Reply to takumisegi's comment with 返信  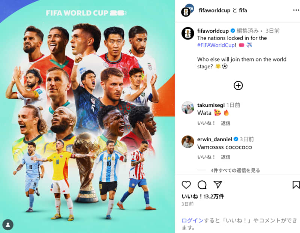coord(226,123)
